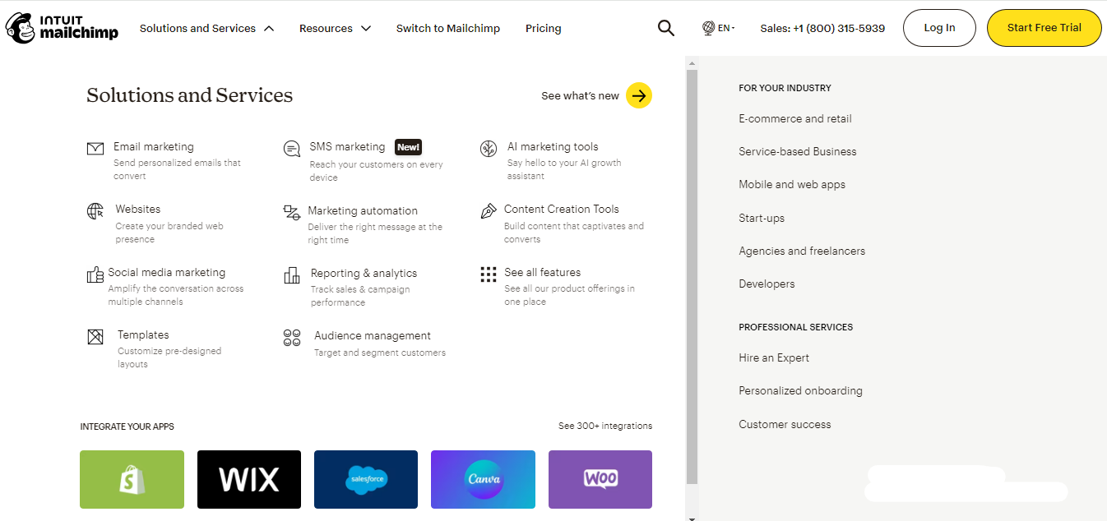Click the Content Creation Tools pen icon
Image resolution: width=1107 pixels, height=521 pixels.
pyautogui.click(x=489, y=211)
